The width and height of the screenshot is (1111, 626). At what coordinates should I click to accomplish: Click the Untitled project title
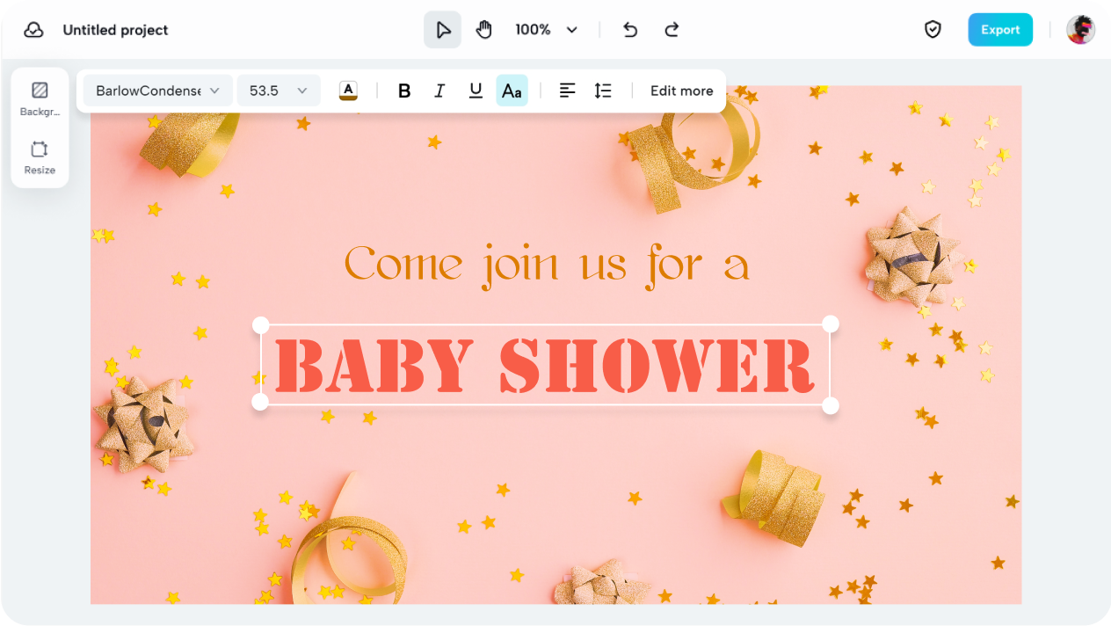point(115,30)
